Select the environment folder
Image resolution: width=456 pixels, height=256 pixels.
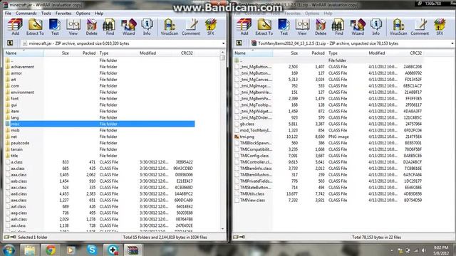pyautogui.click(x=22, y=92)
